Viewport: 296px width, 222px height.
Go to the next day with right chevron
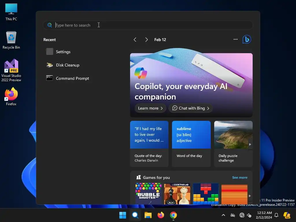(x=147, y=40)
